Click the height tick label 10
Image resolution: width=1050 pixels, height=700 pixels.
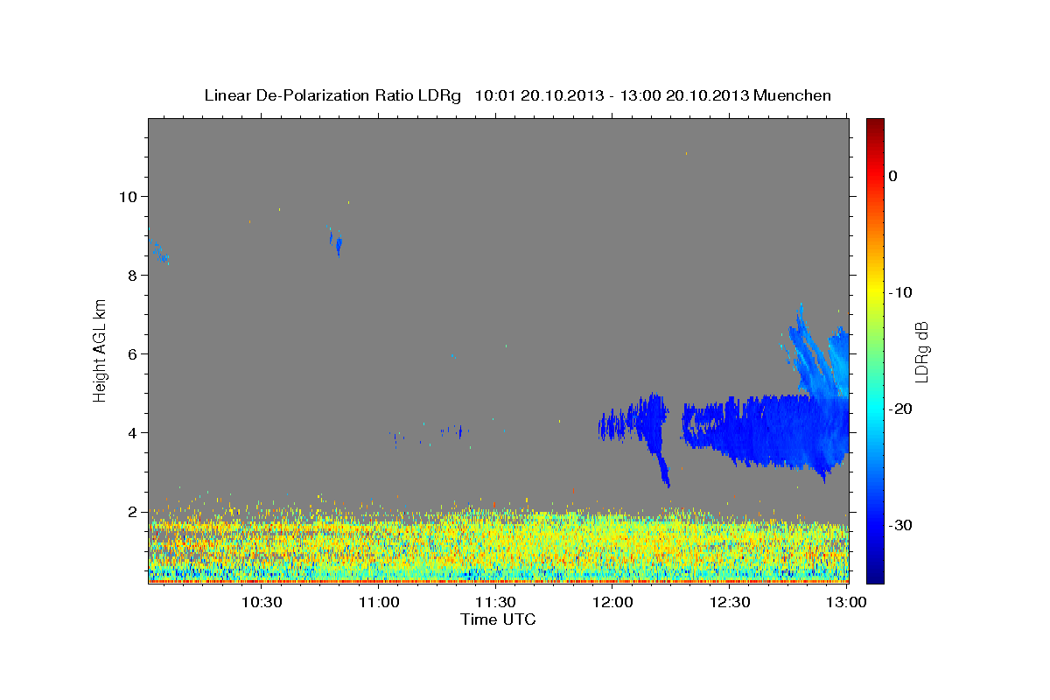129,197
